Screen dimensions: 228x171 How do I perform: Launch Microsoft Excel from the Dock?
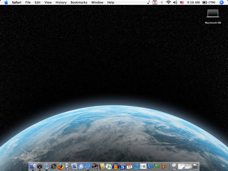[x=157, y=166]
